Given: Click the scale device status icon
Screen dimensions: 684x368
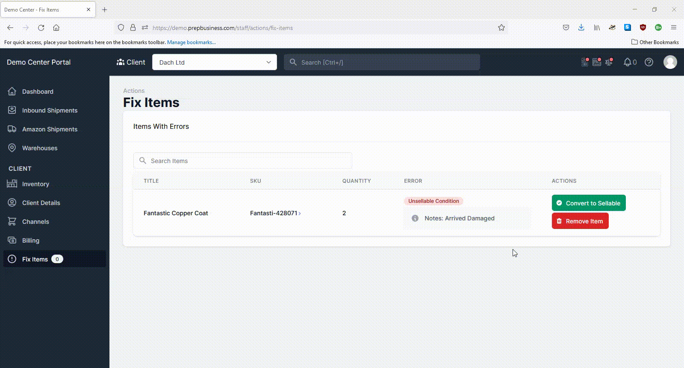Looking at the screenshot, I should pyautogui.click(x=609, y=62).
